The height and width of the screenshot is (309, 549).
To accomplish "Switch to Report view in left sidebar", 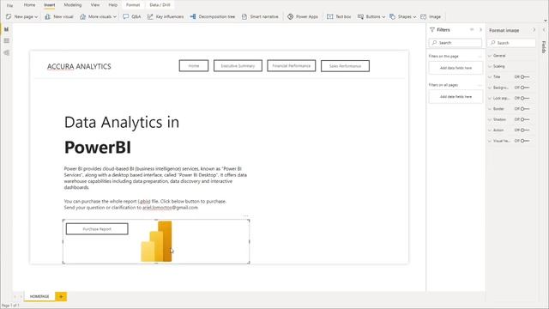I will point(6,29).
